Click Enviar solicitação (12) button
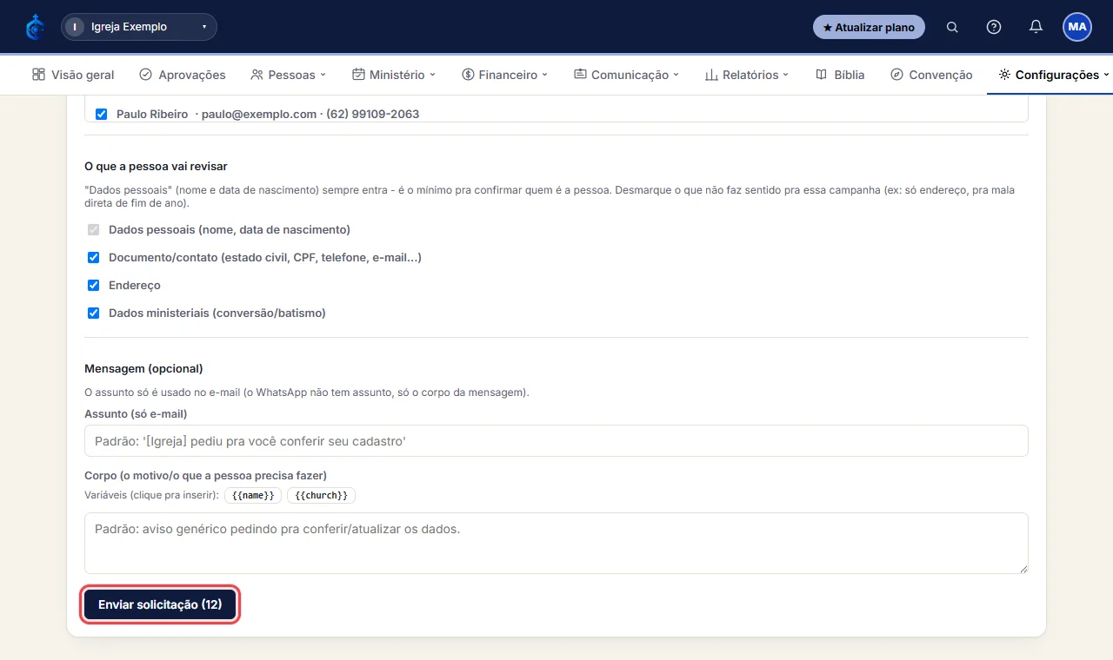 click(160, 604)
